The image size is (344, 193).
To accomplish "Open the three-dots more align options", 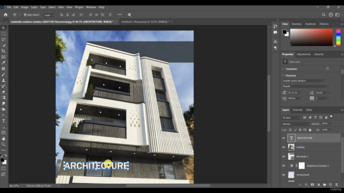I will [119, 14].
